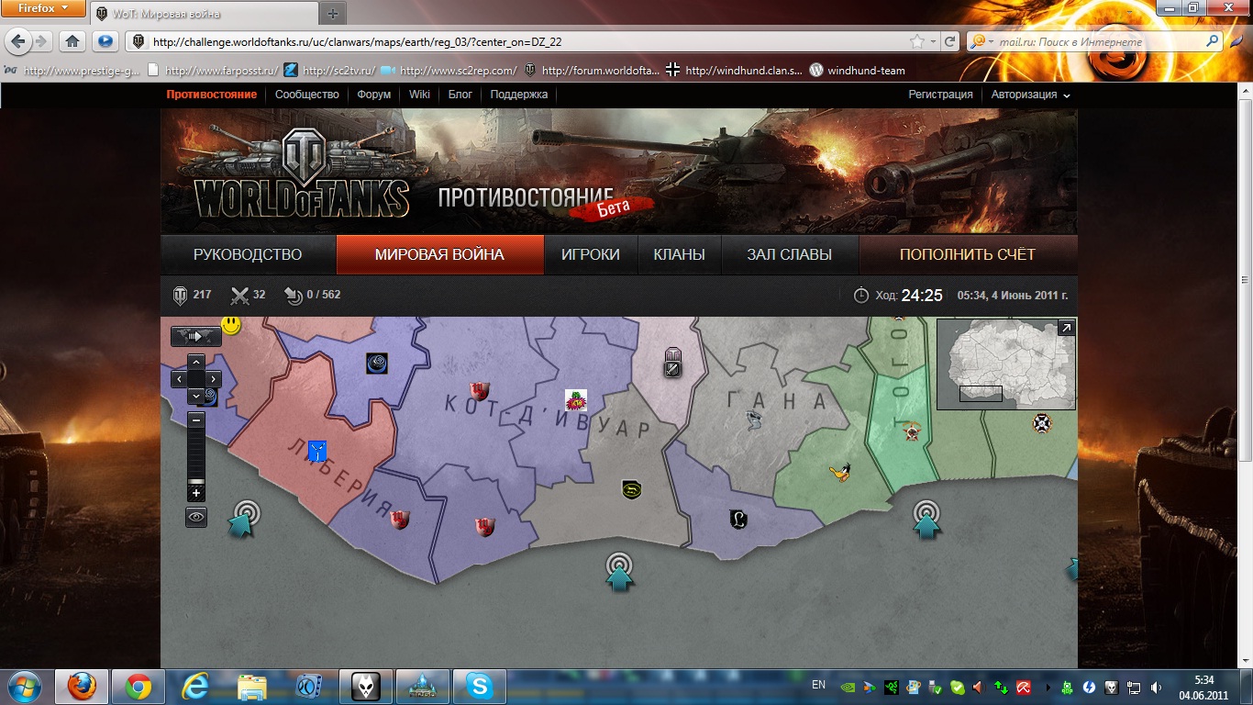Open the Firefox menu button
The image size is (1253, 705).
(43, 8)
